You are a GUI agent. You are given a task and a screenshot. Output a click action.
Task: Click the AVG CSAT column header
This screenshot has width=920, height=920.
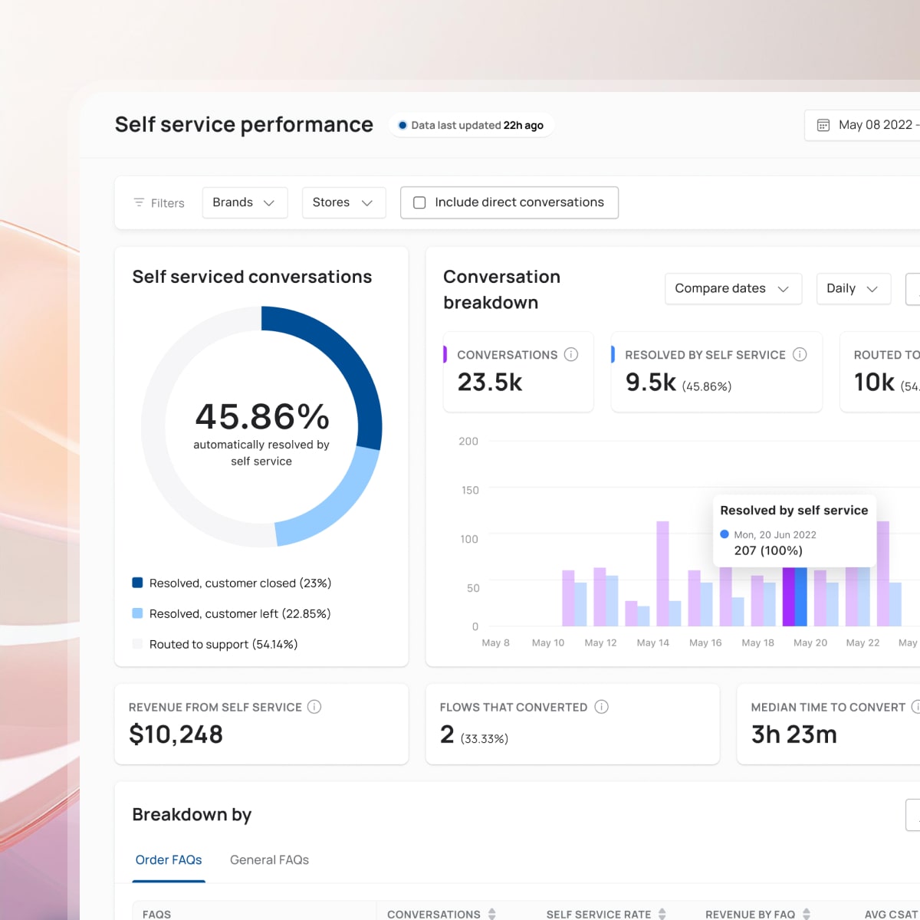[x=892, y=914]
